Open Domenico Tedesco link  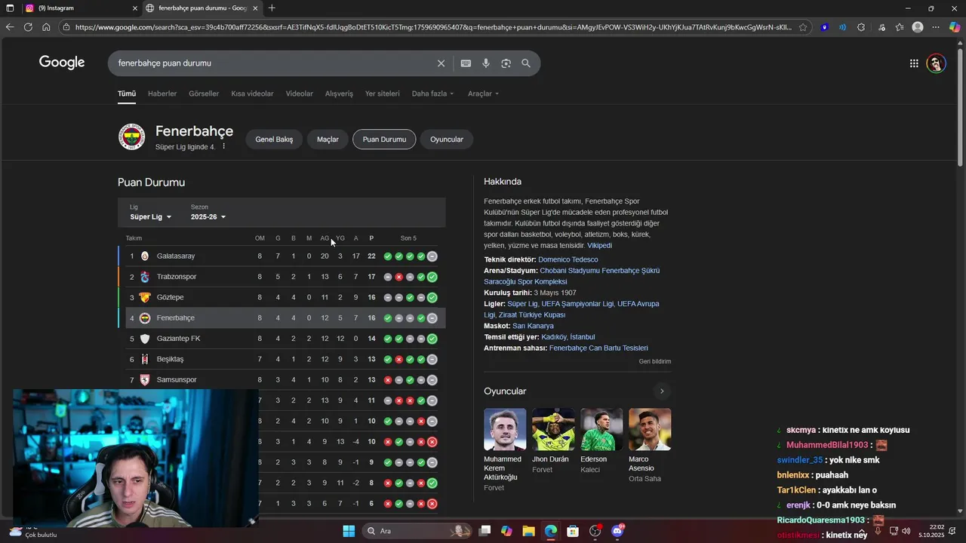click(x=568, y=259)
